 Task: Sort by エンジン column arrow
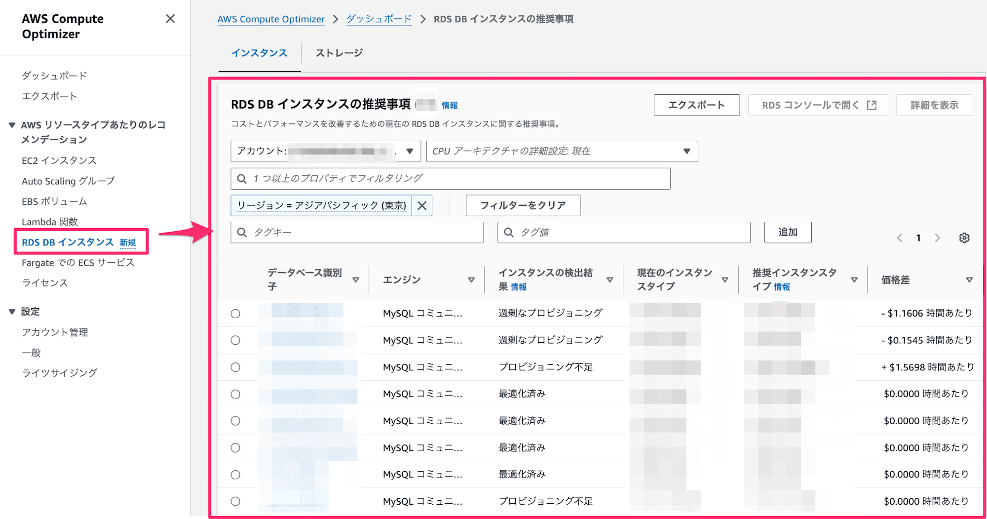coord(471,280)
